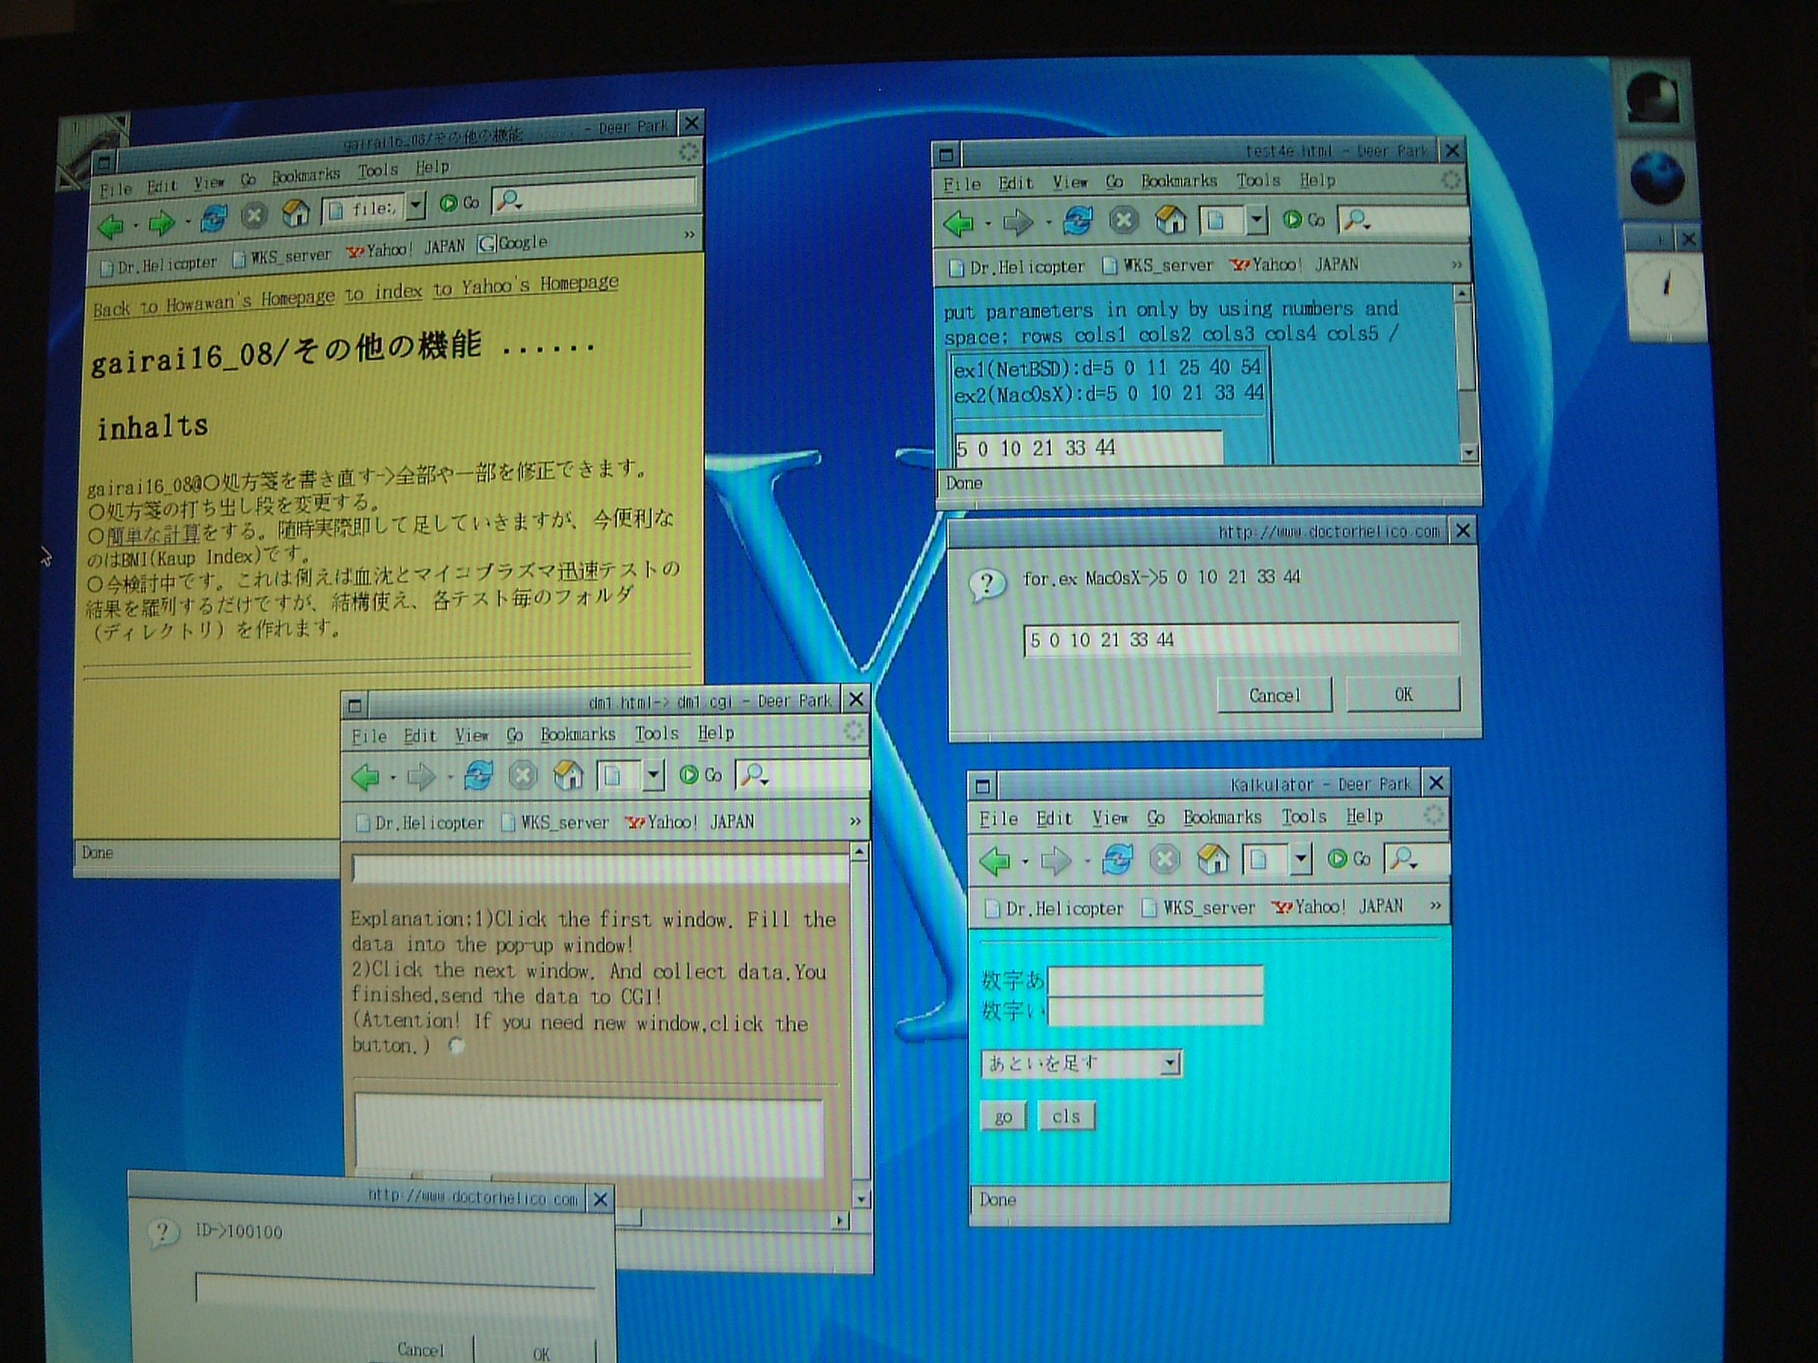Expand the URL dropdown arrow in the gairai16_08 window
1818x1363 pixels.
[416, 205]
